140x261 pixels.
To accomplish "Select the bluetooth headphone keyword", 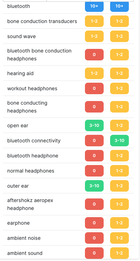I will [33, 156].
